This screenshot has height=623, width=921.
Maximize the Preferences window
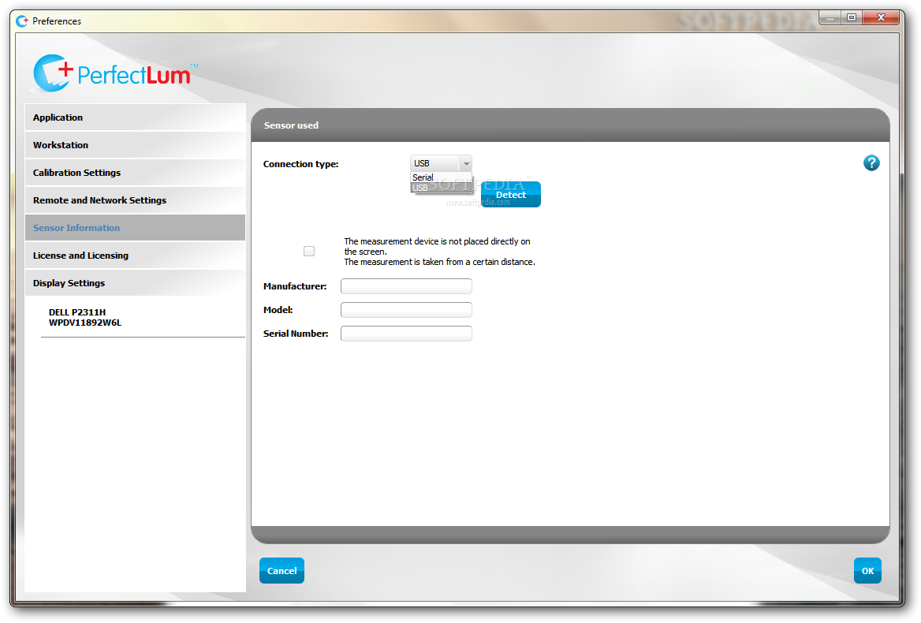851,18
